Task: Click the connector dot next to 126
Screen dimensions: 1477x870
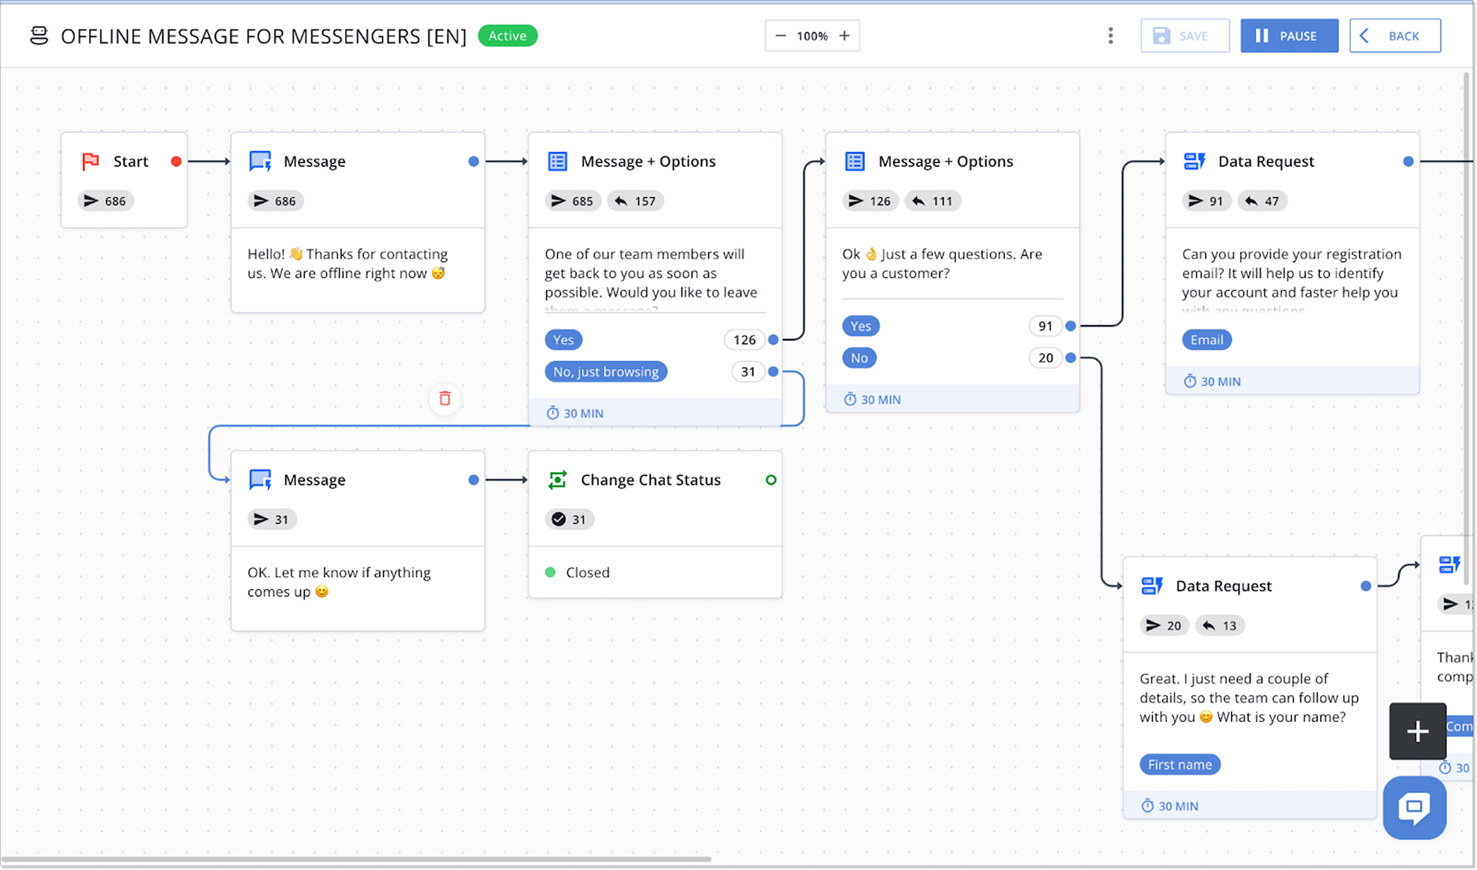Action: pyautogui.click(x=773, y=340)
